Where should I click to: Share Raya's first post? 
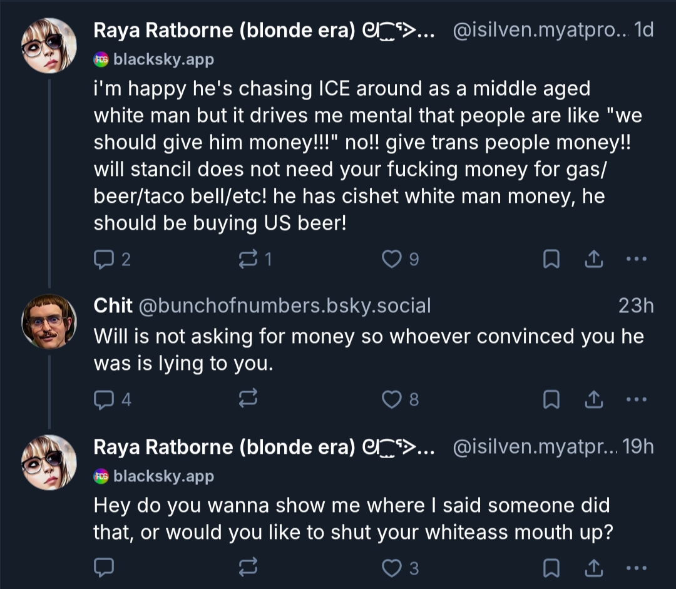pos(593,259)
